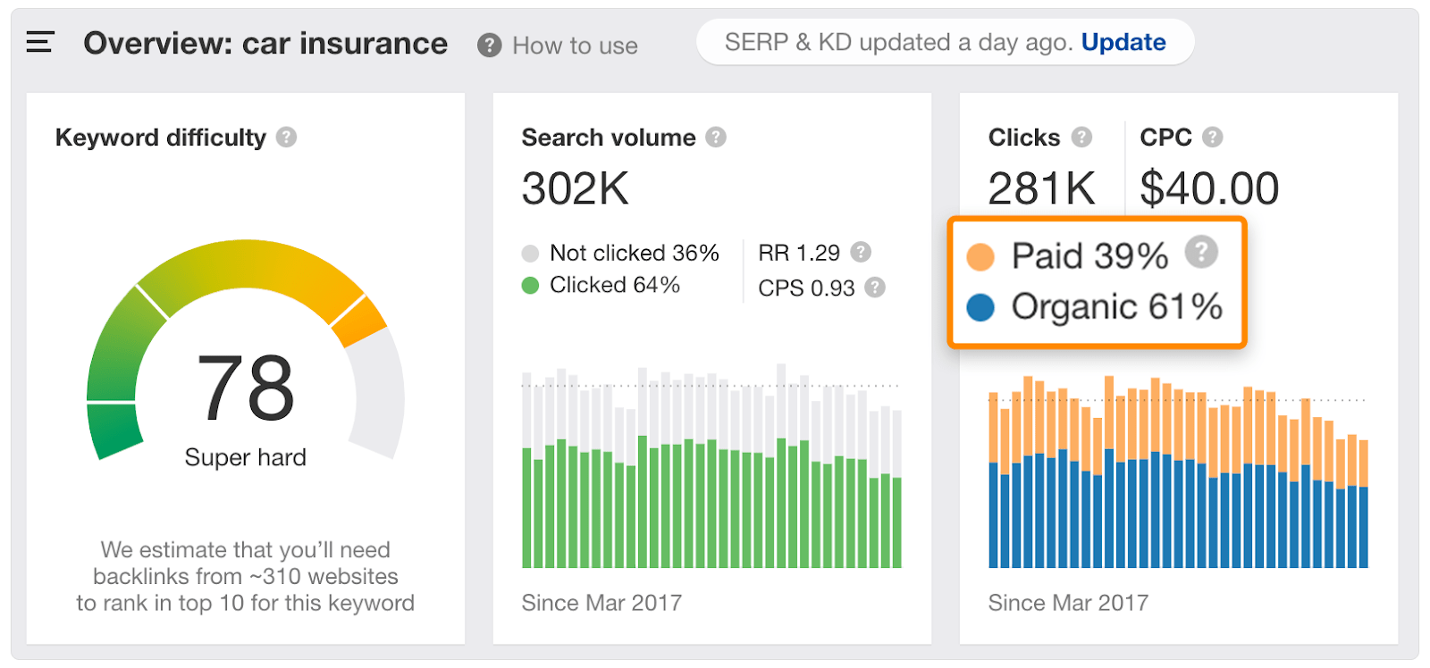
Task: Click the blue and orange clicks chart
Action: pos(1178,472)
